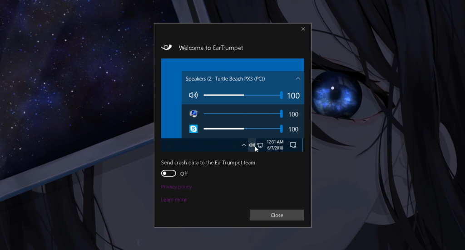Click the Speakers master volume slider
This screenshot has width=465, height=250.
[x=243, y=95]
